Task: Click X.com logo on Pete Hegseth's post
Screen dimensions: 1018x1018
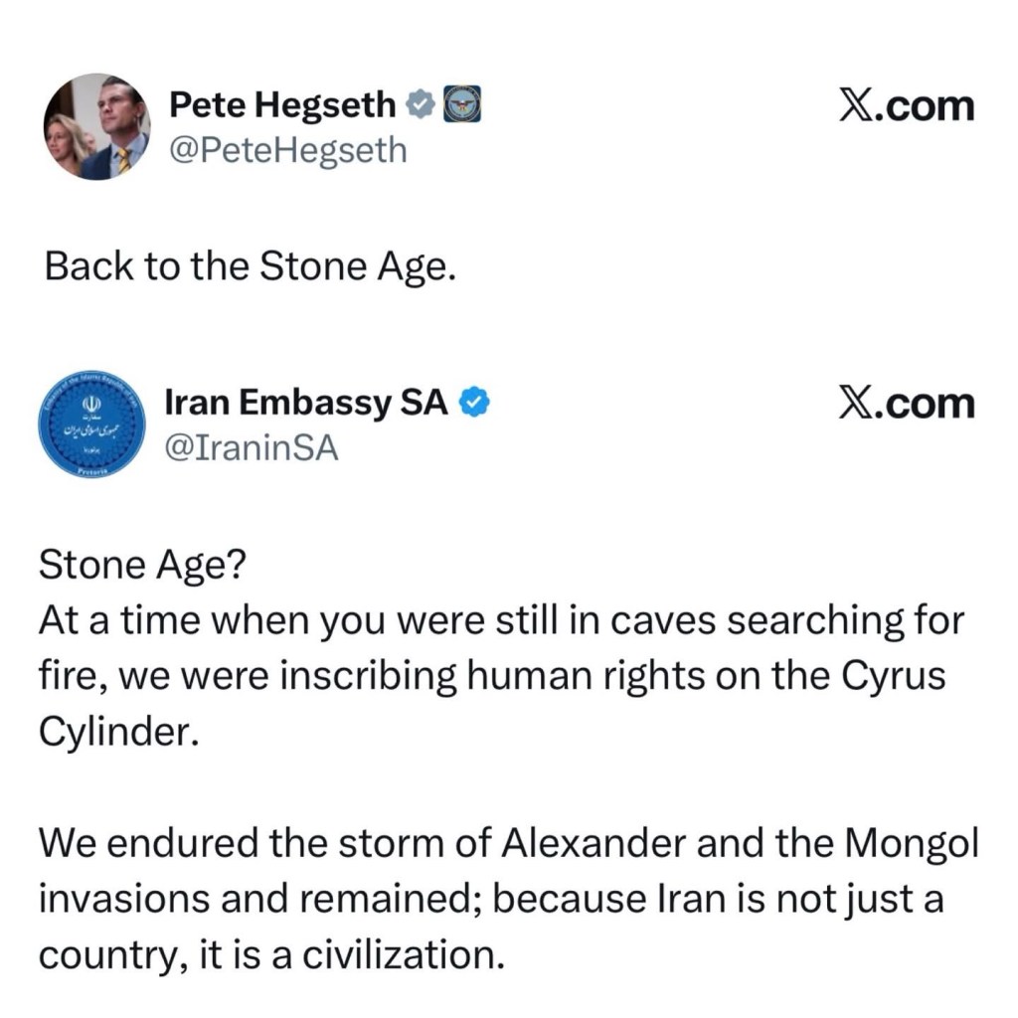Action: click(x=906, y=105)
